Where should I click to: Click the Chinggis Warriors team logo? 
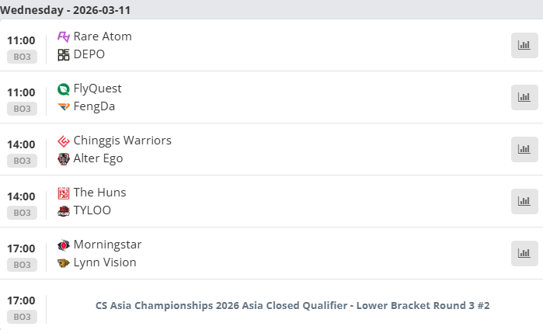64,141
